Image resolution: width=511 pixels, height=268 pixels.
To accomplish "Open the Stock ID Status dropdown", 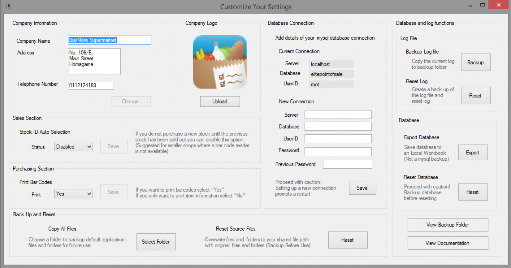I will pos(74,147).
